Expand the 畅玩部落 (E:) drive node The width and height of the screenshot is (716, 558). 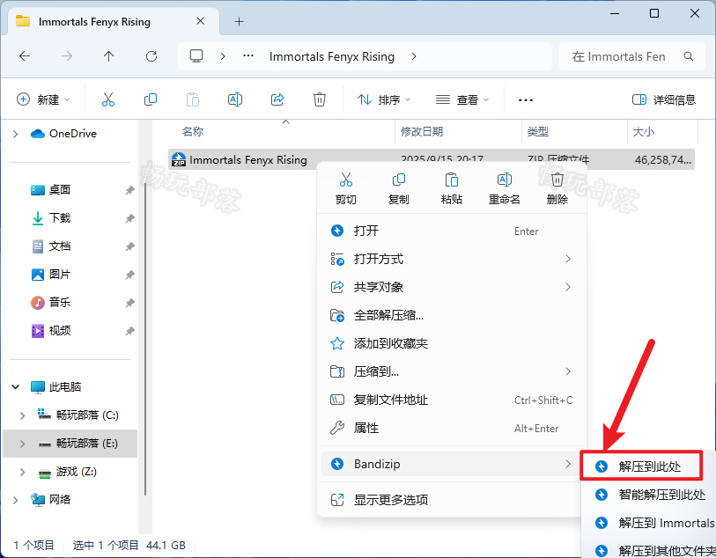click(x=22, y=444)
